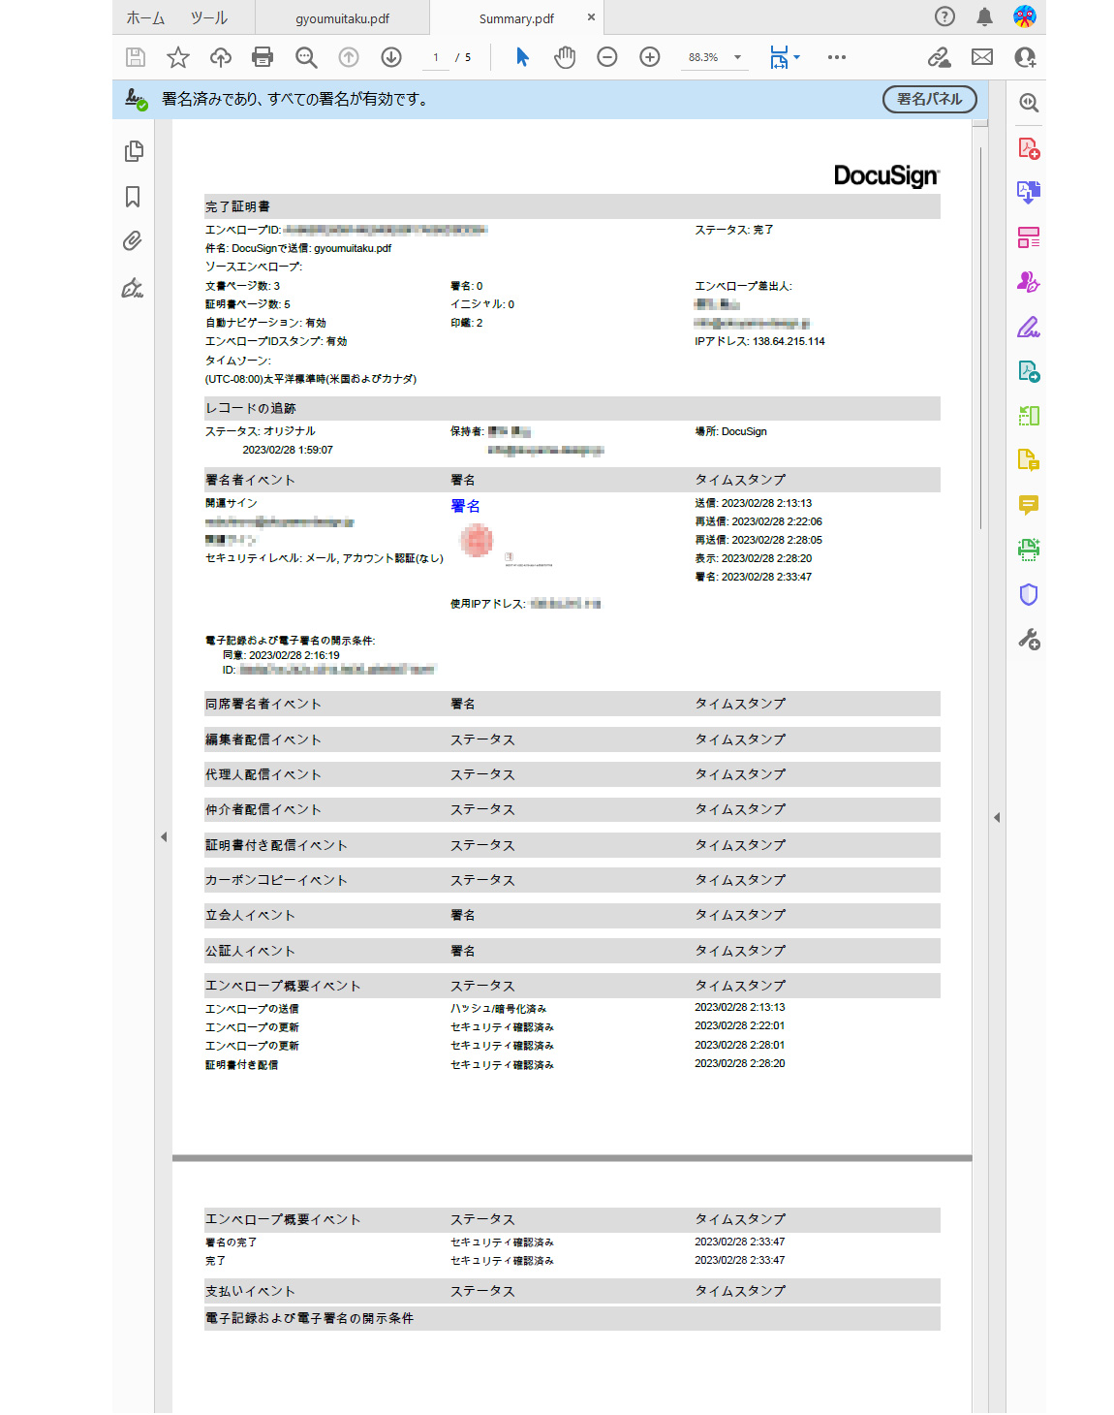Click the DocuSign logo on the page
Image resolution: width=1114 pixels, height=1415 pixels.
tap(887, 175)
